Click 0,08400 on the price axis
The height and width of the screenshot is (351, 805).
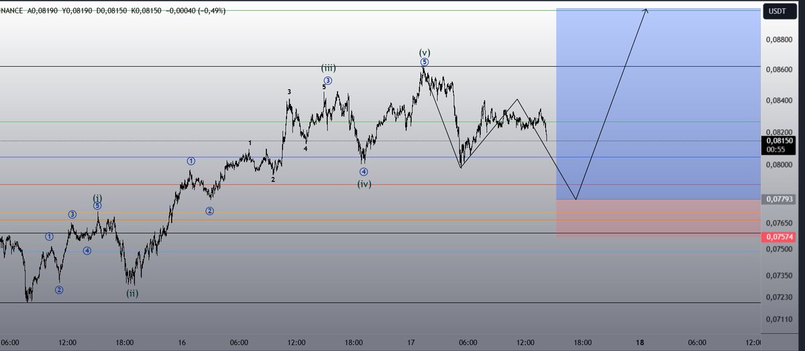(779, 100)
